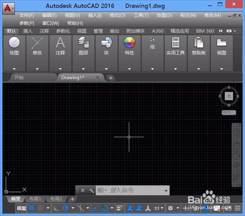
Task: Click the 模型 status bar button
Action: click(22, 208)
